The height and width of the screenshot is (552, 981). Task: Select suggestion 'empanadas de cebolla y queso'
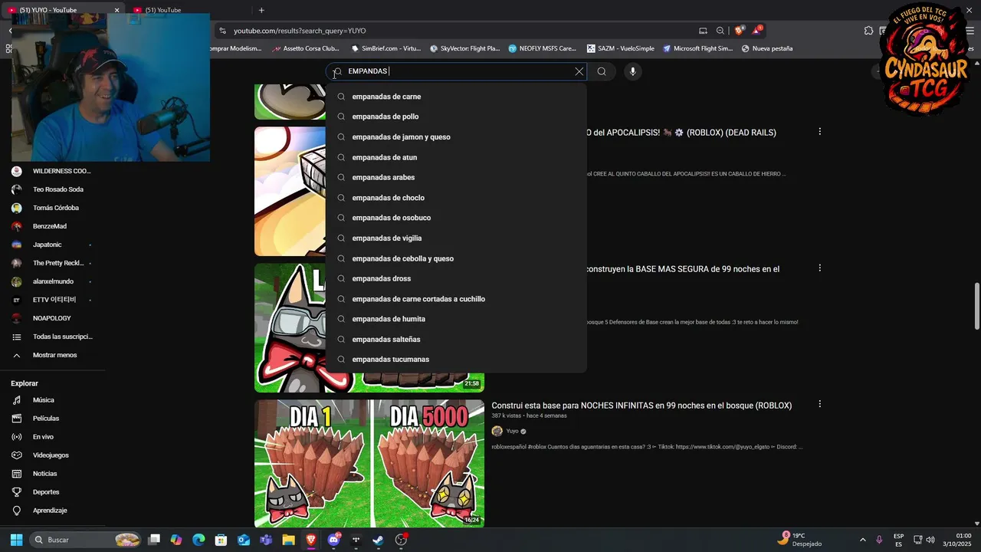coord(456,258)
